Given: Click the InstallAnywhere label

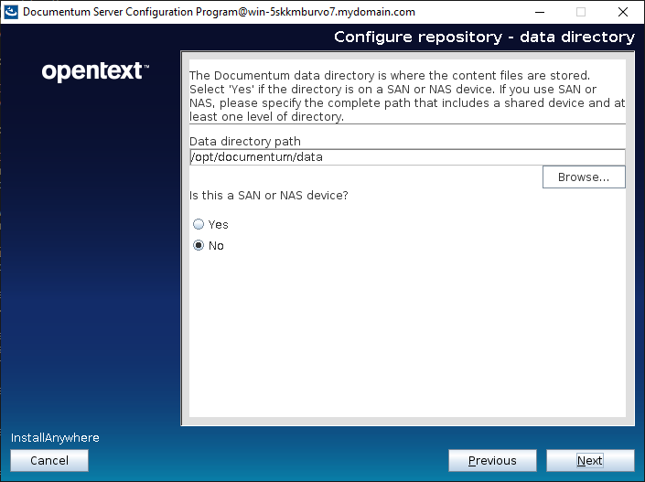Looking at the screenshot, I should point(55,438).
